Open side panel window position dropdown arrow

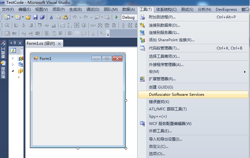tap(11, 43)
